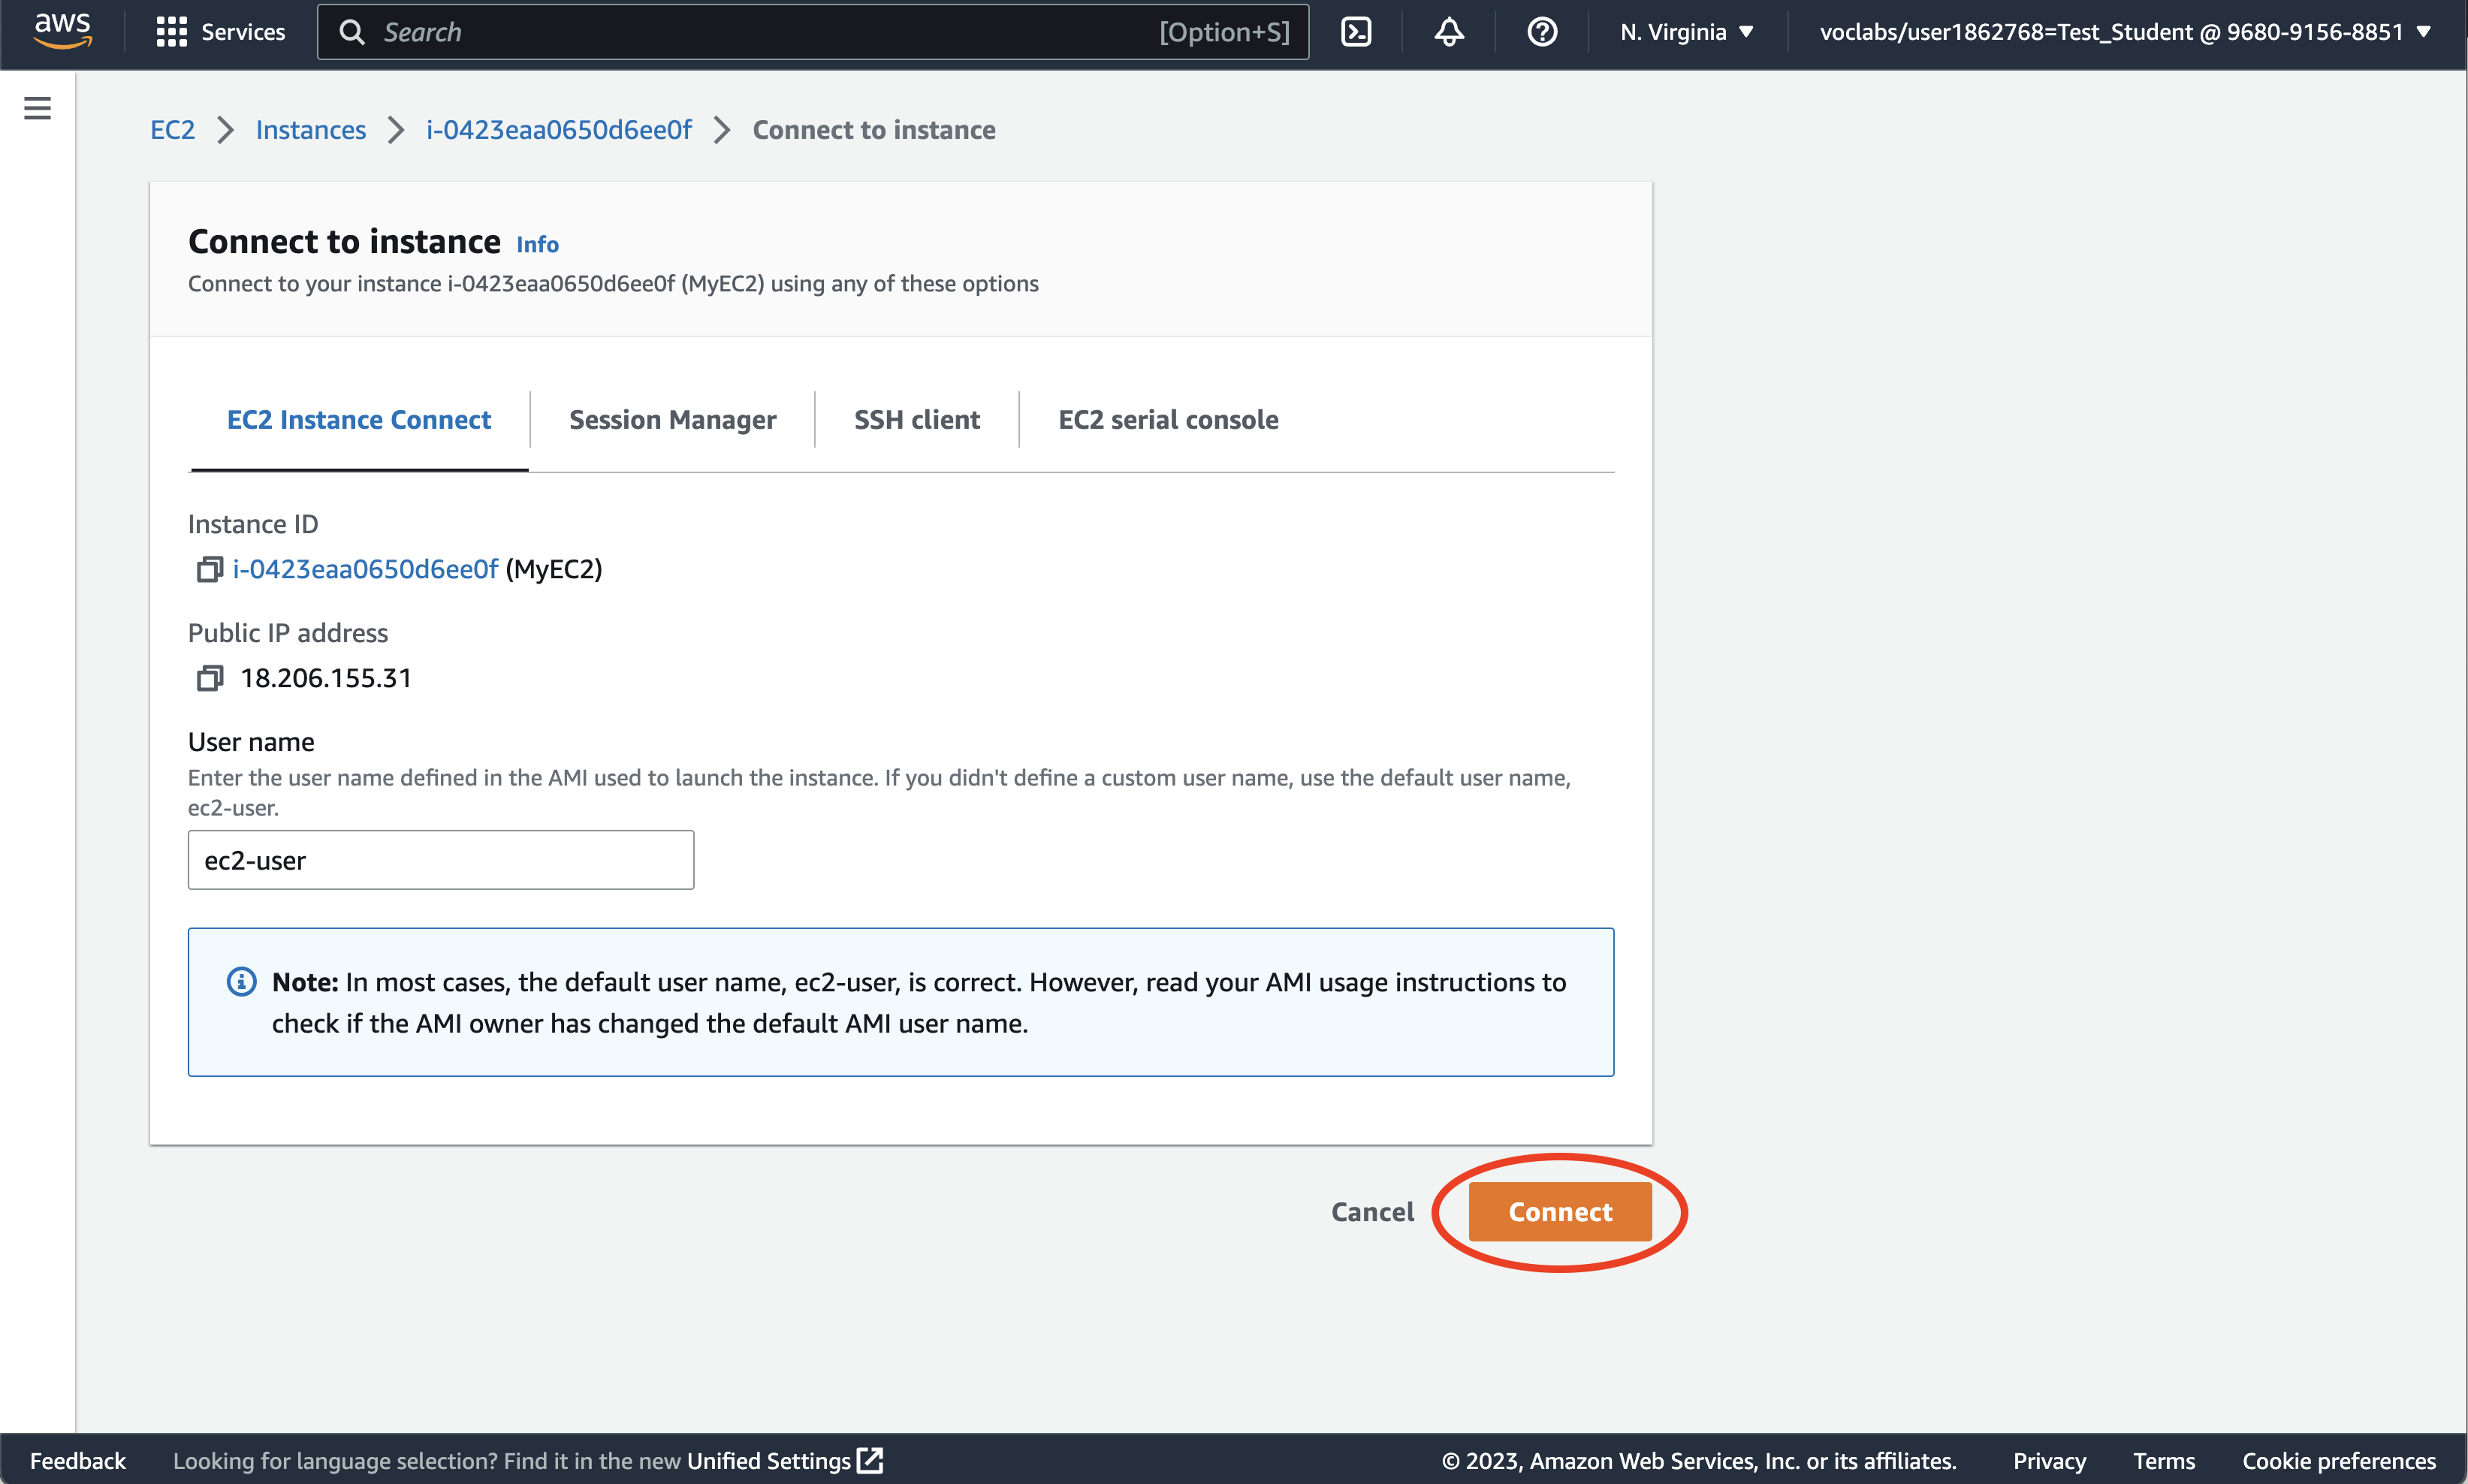Expand the left hamburger navigation menu
Image resolution: width=2468 pixels, height=1484 pixels.
pos(38,108)
